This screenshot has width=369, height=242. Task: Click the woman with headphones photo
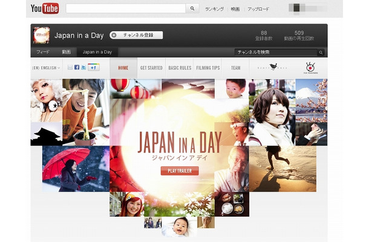(47, 100)
